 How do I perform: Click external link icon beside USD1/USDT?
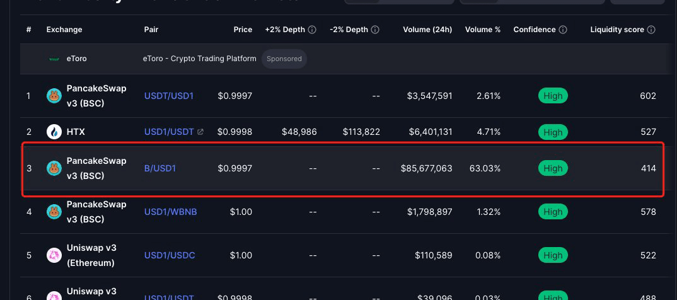[x=200, y=132]
